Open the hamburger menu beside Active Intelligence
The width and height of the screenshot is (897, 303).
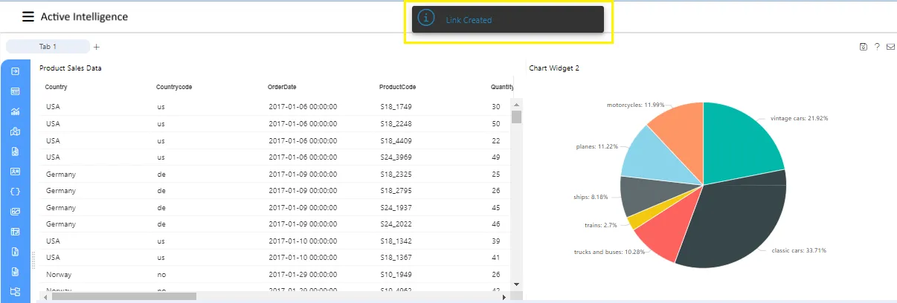[28, 16]
